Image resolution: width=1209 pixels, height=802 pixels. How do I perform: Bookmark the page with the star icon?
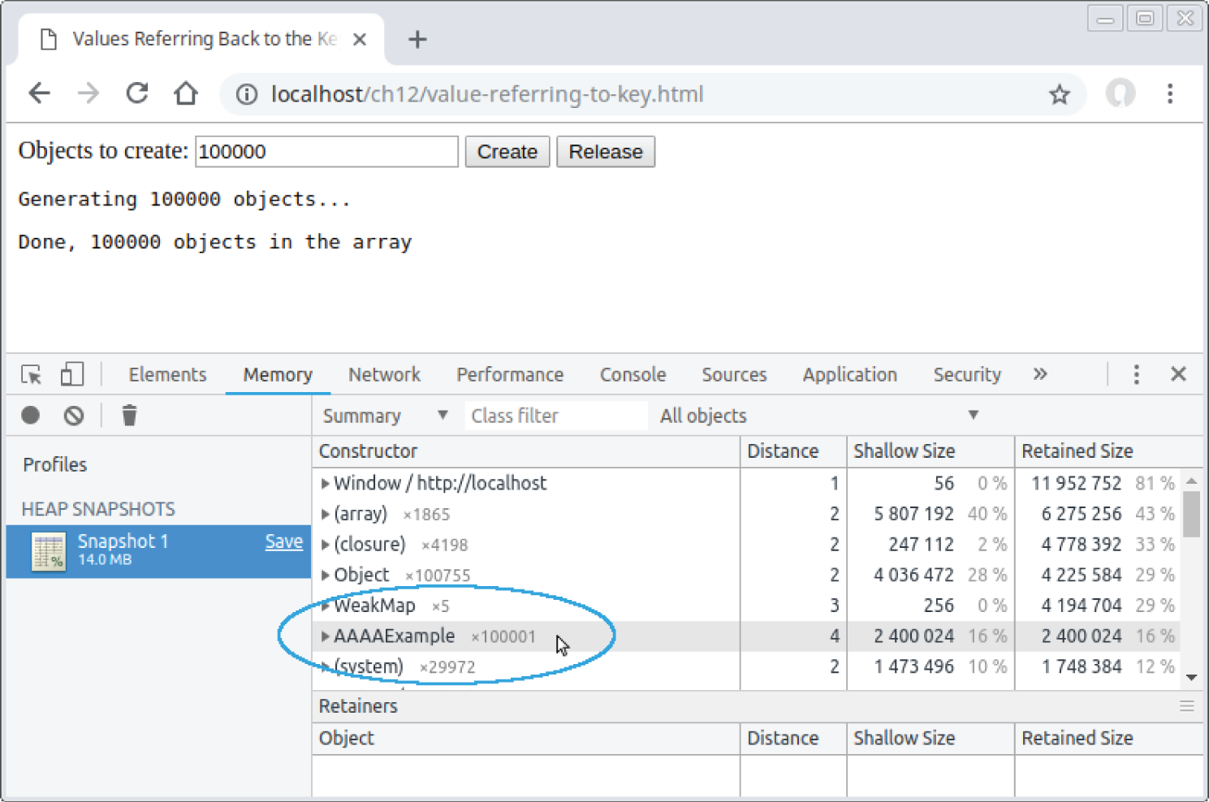(1060, 94)
